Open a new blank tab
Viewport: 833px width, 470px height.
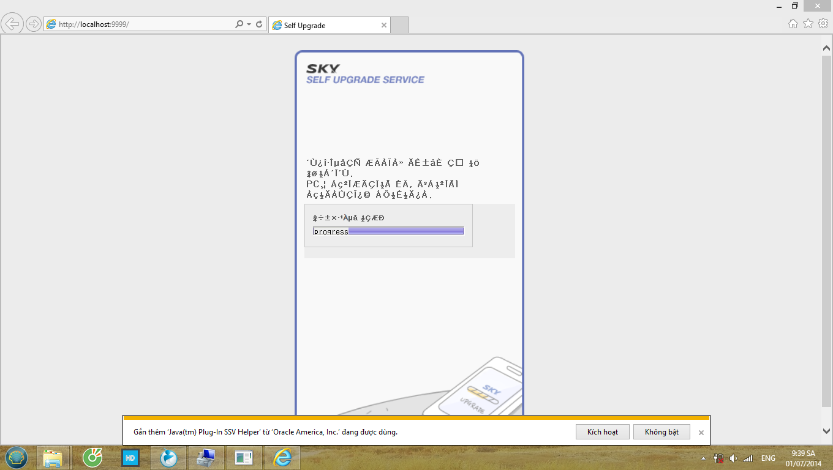(399, 26)
